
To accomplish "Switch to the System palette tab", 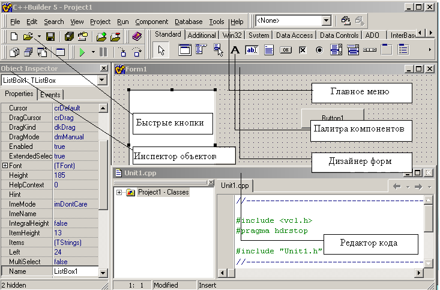I will [x=259, y=35].
